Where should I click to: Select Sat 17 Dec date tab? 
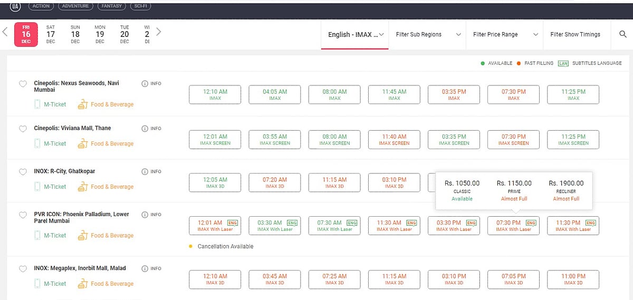[x=51, y=34]
